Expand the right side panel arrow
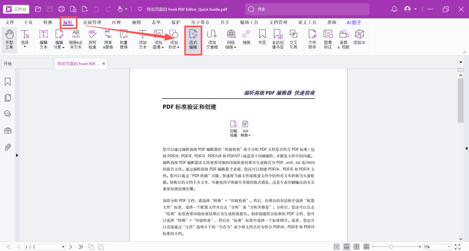This screenshot has width=469, height=251. pyautogui.click(x=466, y=148)
